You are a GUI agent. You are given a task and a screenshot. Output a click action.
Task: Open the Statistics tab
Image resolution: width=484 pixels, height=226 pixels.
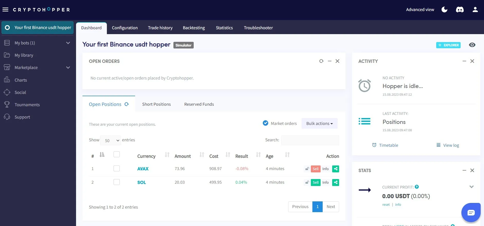(x=224, y=28)
